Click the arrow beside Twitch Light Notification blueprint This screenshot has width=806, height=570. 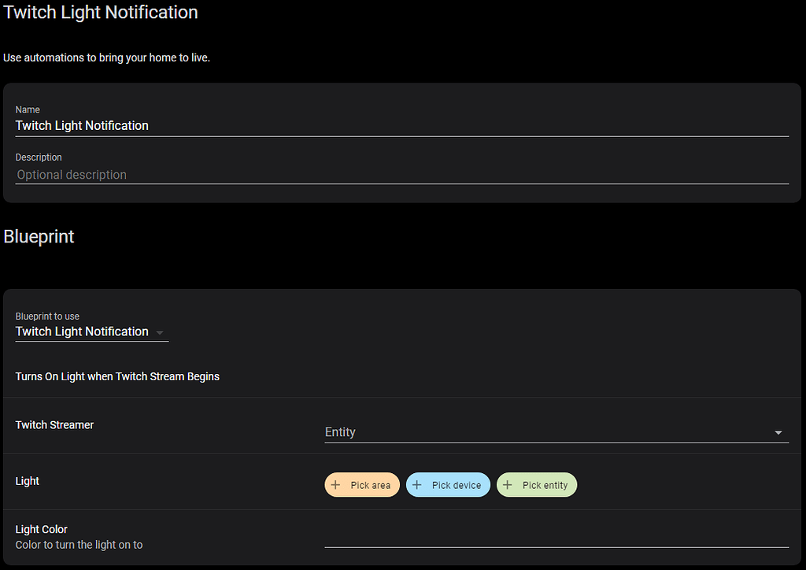tap(160, 332)
